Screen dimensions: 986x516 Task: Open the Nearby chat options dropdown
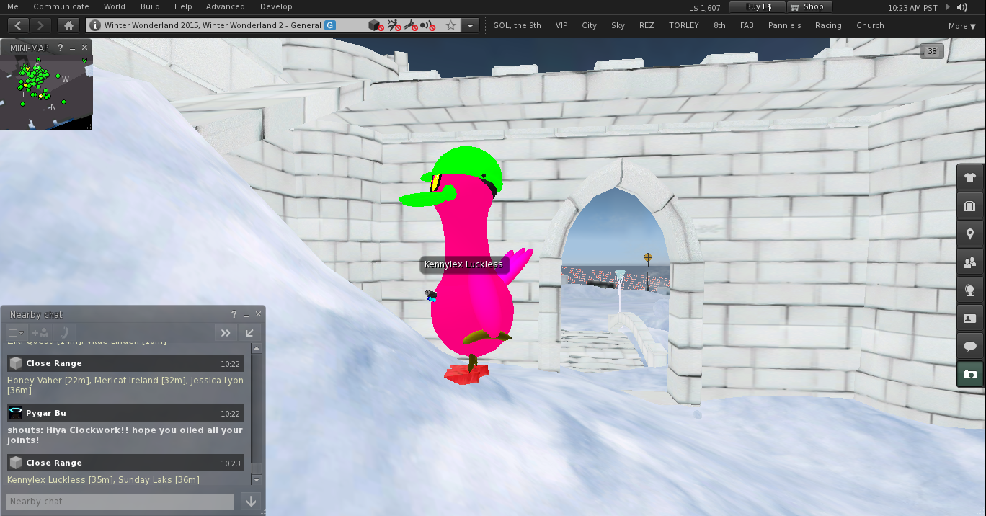coord(15,332)
